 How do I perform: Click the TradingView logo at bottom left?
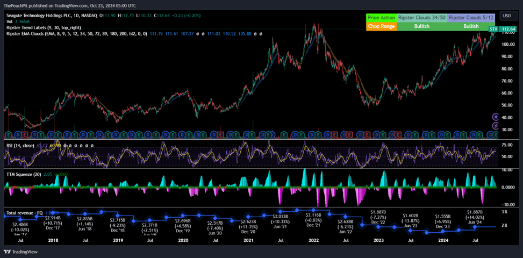(21, 252)
